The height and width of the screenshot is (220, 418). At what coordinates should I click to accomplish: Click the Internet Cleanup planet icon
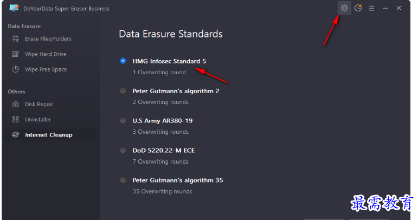[16, 135]
